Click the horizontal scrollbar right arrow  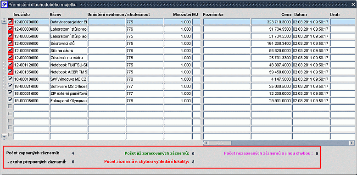tap(352, 143)
